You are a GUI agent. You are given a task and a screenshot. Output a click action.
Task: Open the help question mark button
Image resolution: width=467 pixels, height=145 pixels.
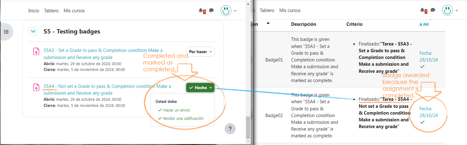tap(230, 128)
